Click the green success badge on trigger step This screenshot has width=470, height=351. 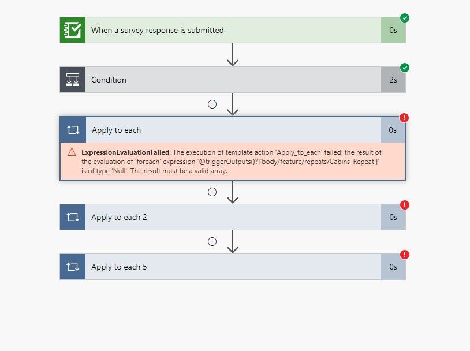click(x=405, y=18)
